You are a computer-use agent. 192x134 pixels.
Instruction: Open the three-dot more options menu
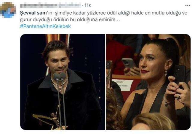click(x=187, y=5)
